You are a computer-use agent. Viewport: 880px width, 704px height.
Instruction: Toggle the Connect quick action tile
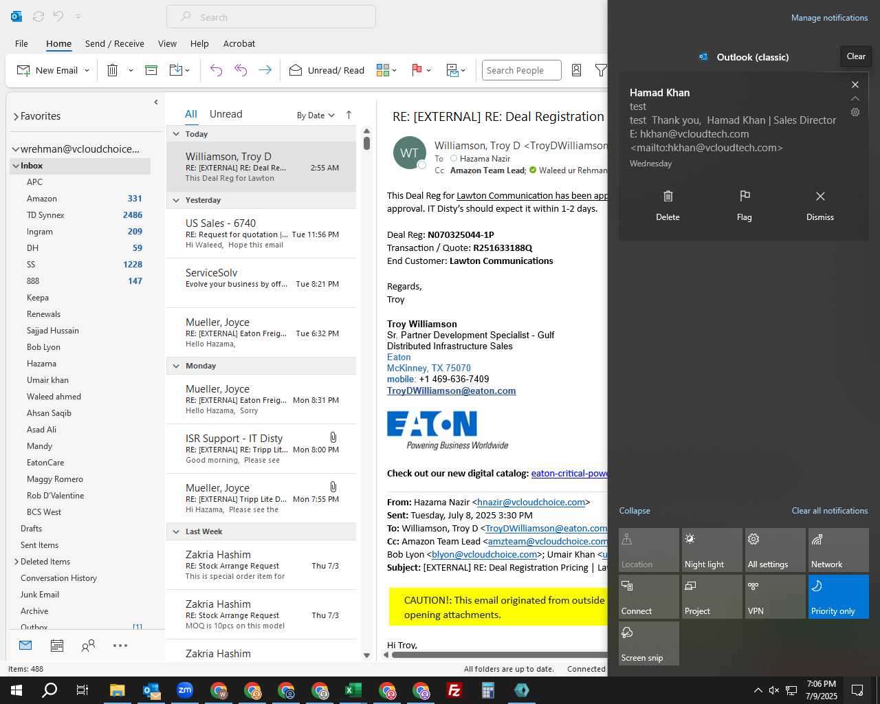(649, 597)
